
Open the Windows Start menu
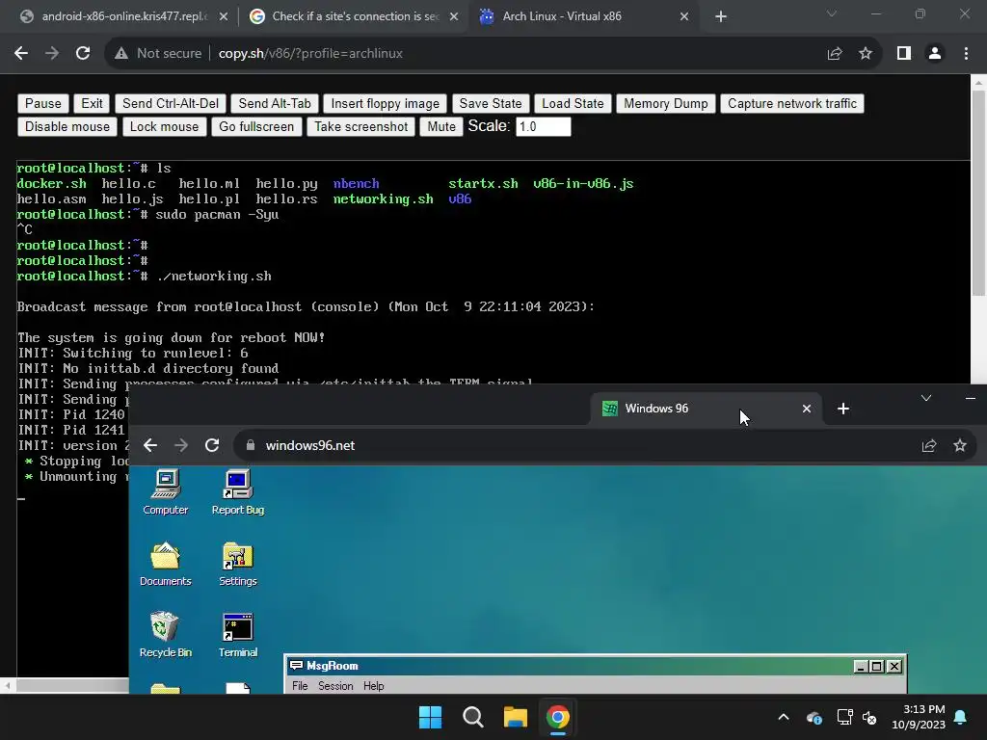pos(431,717)
